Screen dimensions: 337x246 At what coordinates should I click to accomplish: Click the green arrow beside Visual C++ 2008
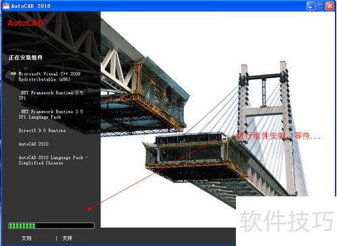click(x=13, y=74)
